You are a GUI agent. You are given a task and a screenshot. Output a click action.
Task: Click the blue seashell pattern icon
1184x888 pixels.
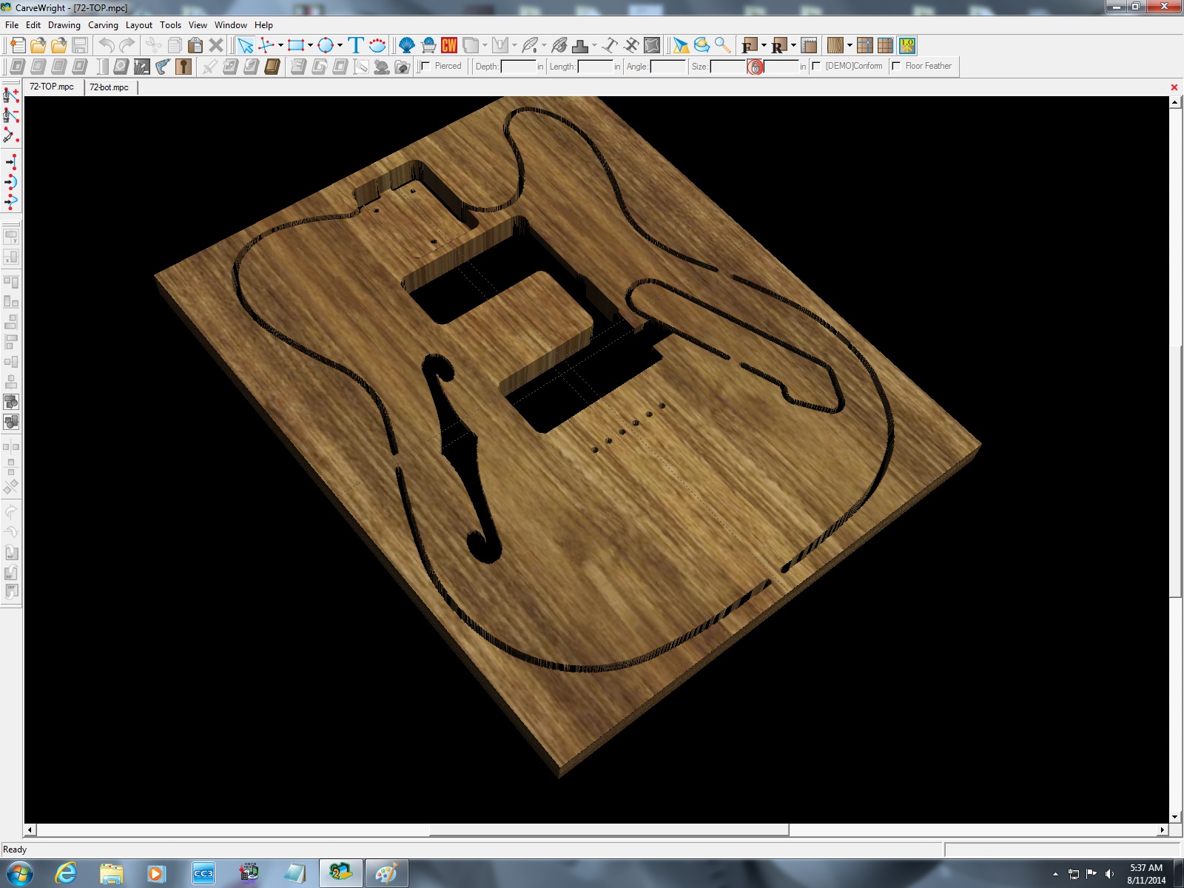click(x=407, y=45)
